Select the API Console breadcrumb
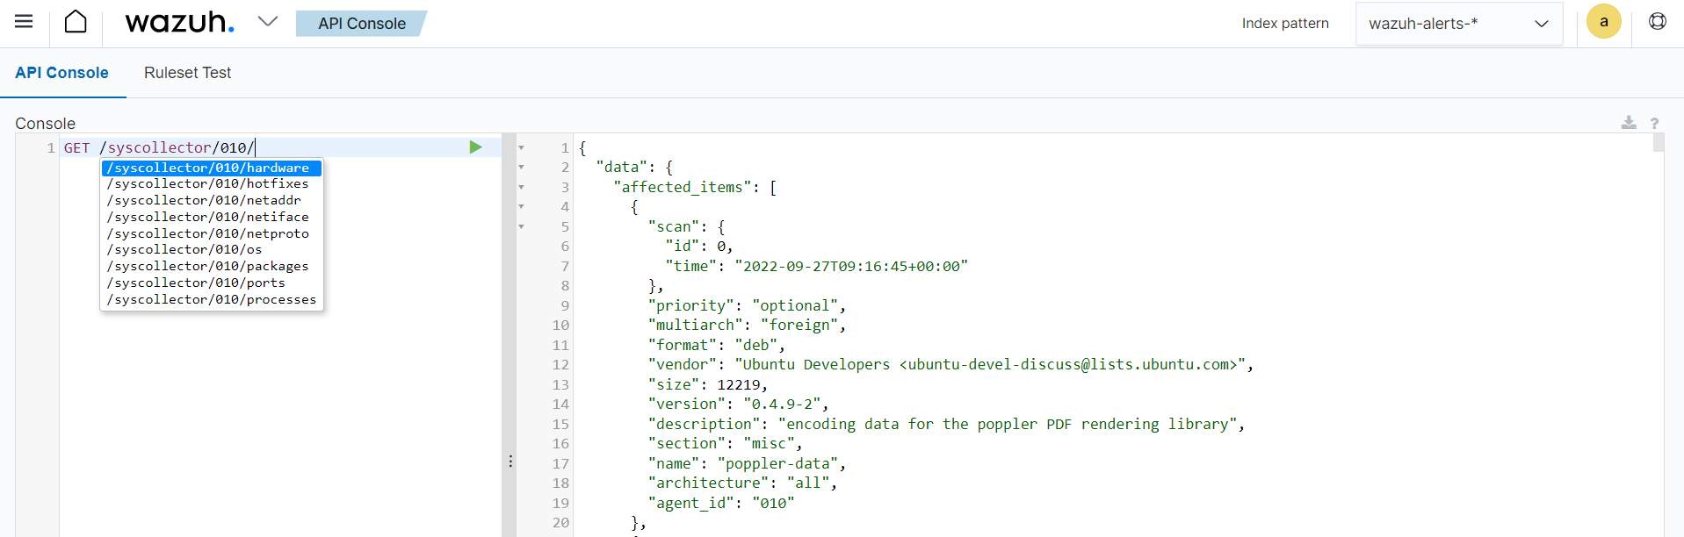Screen dimensions: 1684x537 [361, 24]
